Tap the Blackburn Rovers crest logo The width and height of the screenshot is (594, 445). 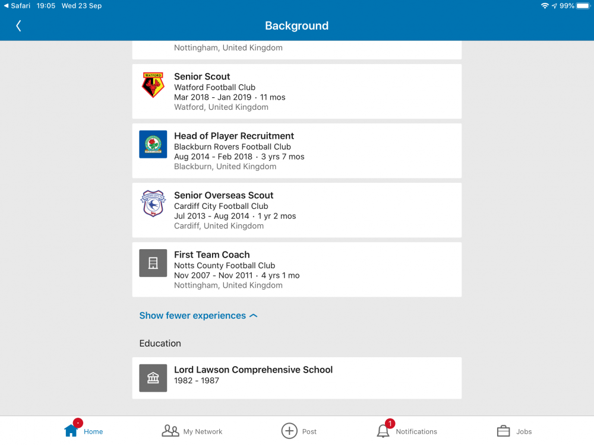[153, 144]
